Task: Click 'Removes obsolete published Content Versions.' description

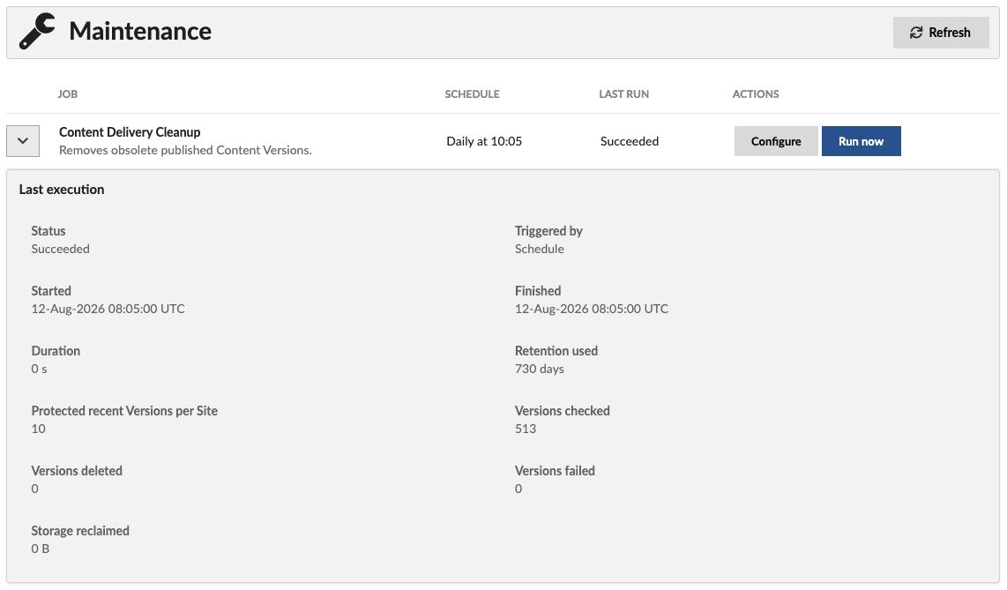Action: (x=185, y=150)
